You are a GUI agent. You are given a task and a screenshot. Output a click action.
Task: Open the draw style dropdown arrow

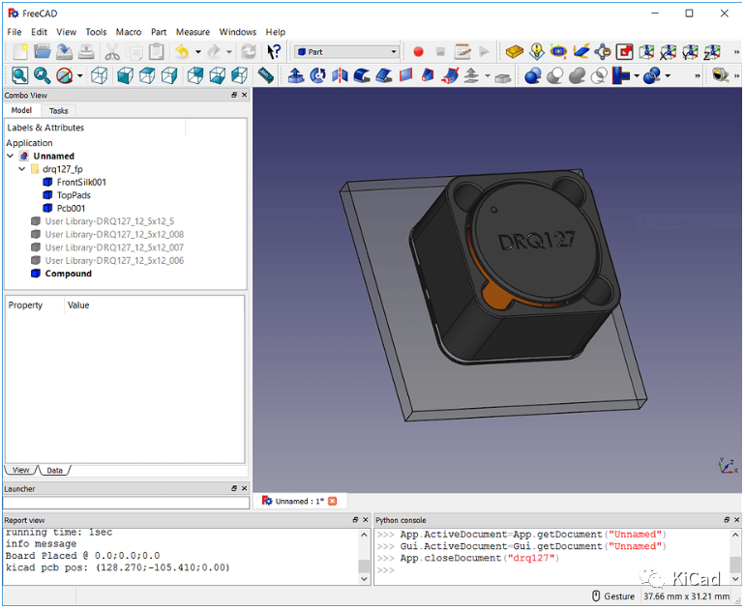coord(79,75)
